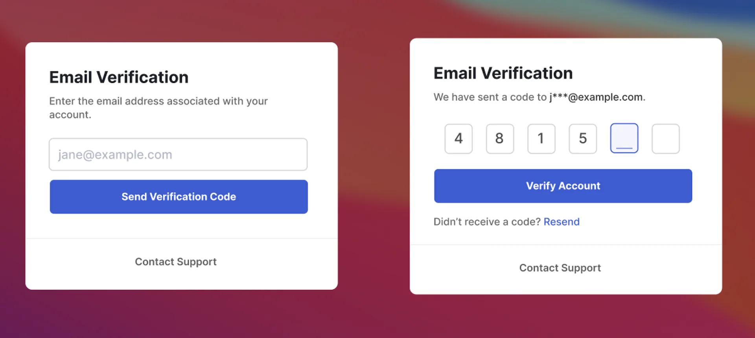Click the 'We have sent a code to' text
755x338 pixels.
(x=490, y=97)
